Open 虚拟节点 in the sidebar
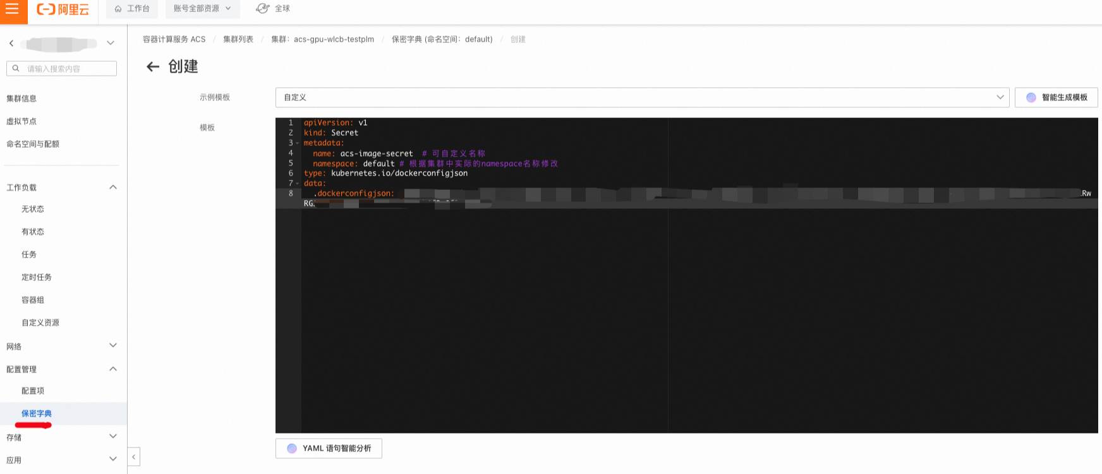The height and width of the screenshot is (474, 1102). (x=21, y=121)
